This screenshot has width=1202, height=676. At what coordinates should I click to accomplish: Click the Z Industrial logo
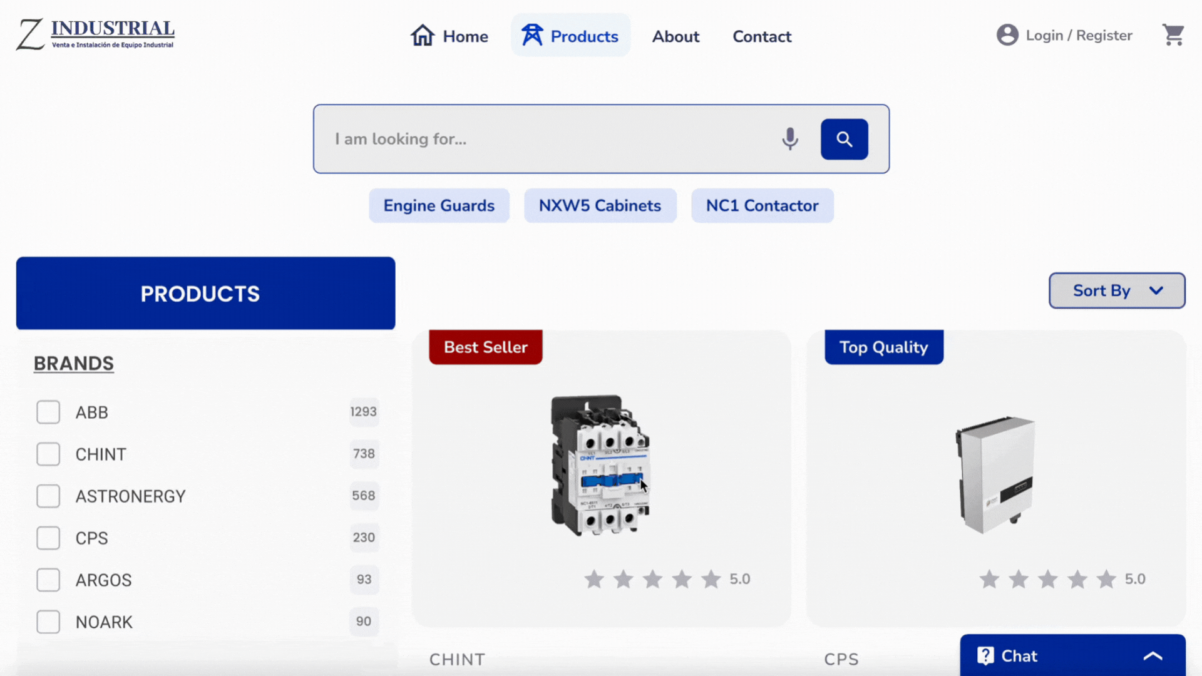pos(95,34)
